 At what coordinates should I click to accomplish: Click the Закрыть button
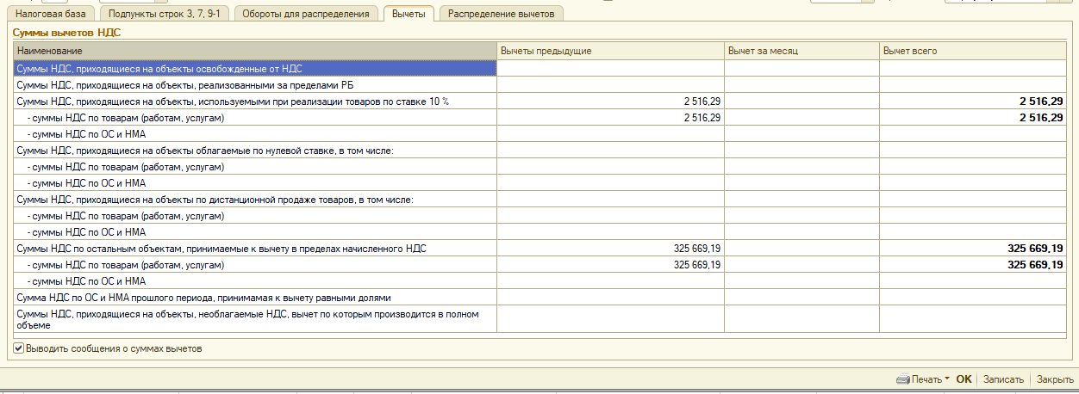click(x=1054, y=379)
